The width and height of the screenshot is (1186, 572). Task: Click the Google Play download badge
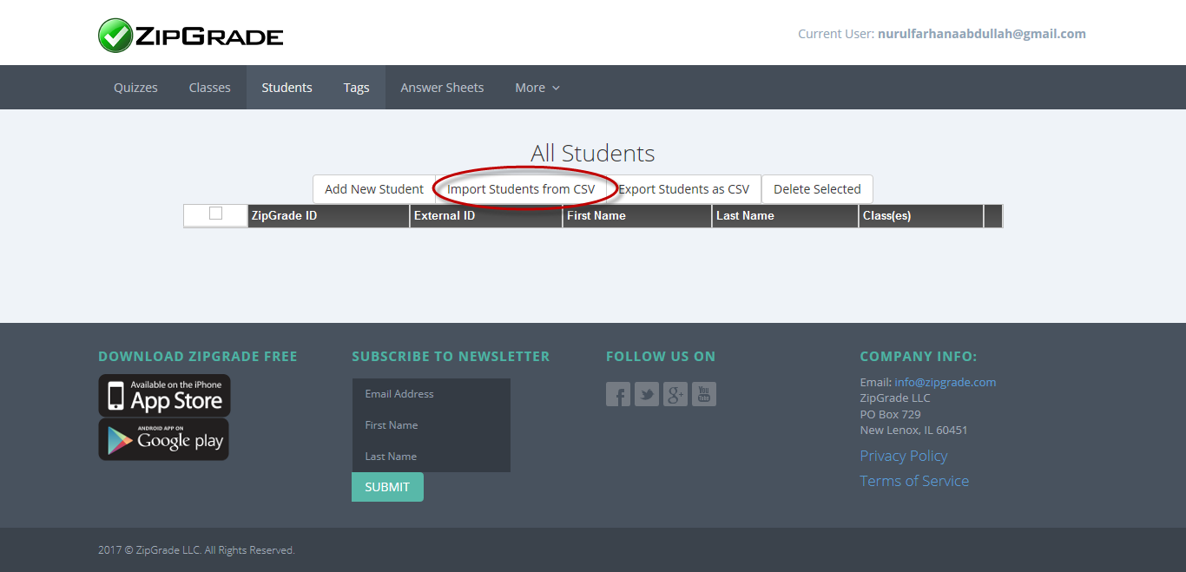tap(164, 439)
